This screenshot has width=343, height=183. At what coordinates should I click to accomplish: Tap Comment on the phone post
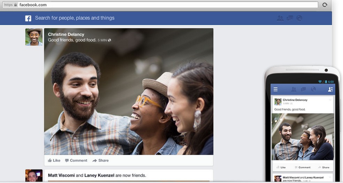[303, 167]
